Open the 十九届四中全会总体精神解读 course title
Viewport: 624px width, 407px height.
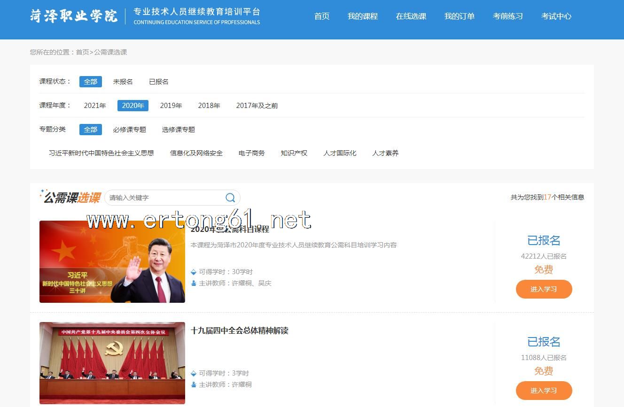239,330
